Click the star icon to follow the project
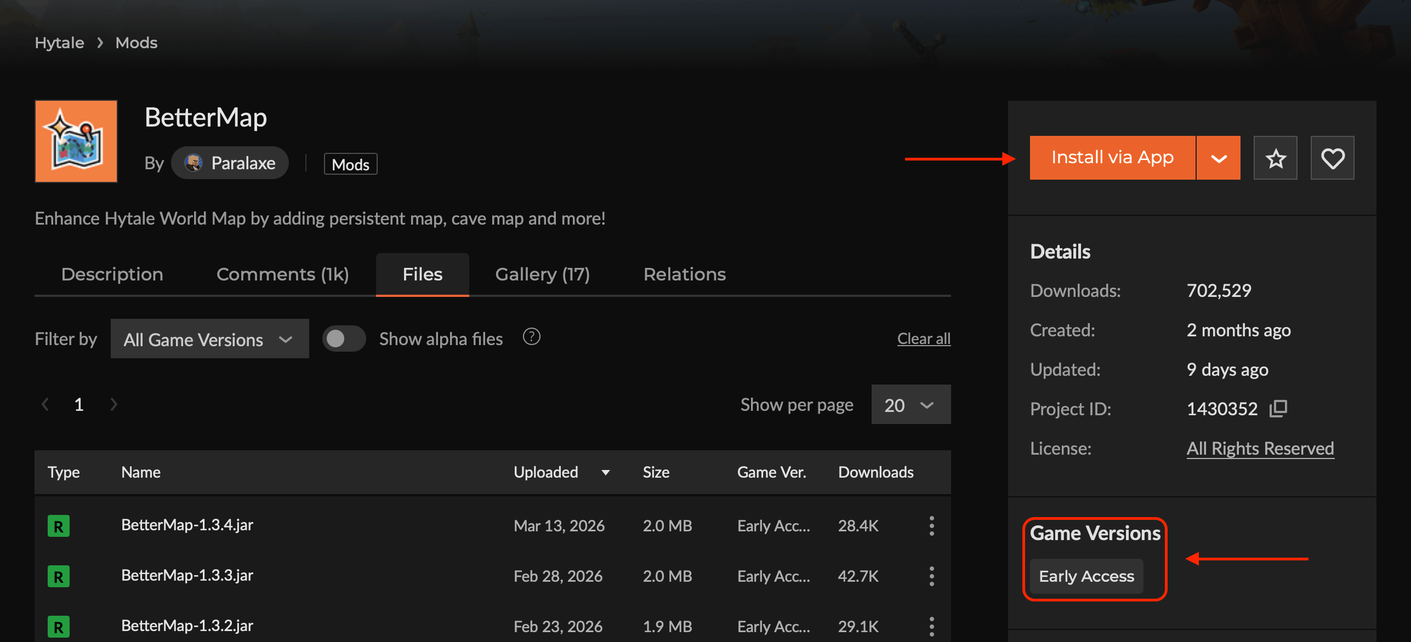The image size is (1411, 642). pyautogui.click(x=1275, y=158)
